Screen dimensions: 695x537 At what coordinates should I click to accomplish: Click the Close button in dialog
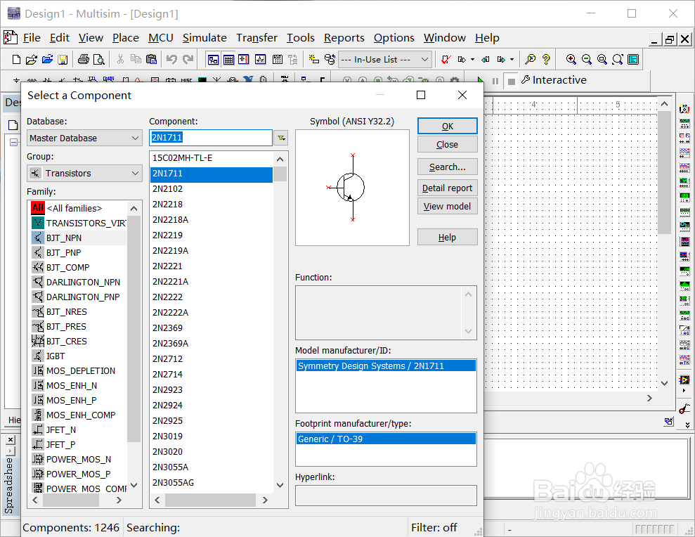click(447, 145)
